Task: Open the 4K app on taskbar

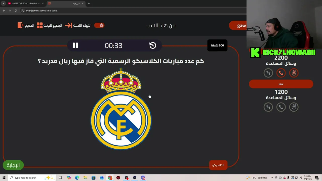Action: pos(135,178)
